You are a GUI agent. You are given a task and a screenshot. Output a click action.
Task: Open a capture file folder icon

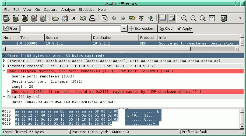click(x=55, y=18)
